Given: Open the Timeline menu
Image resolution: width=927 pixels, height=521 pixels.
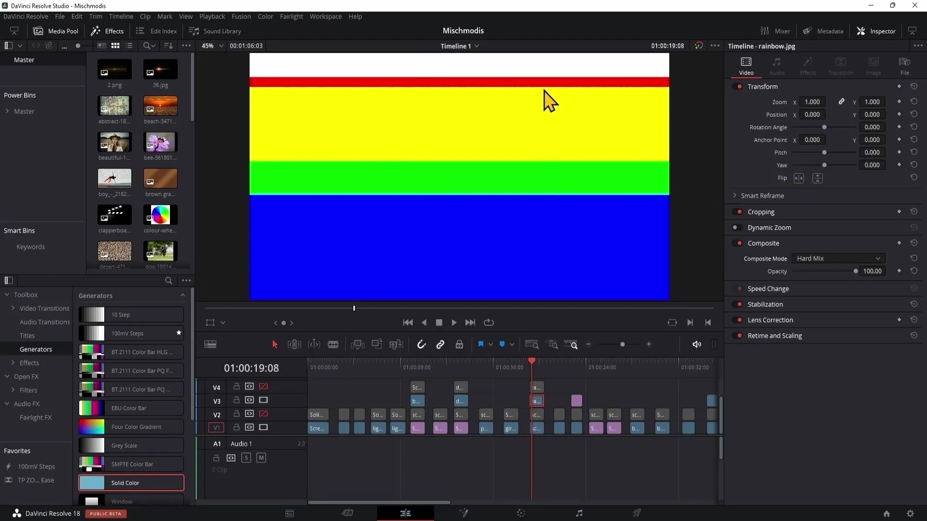Looking at the screenshot, I should (x=121, y=16).
